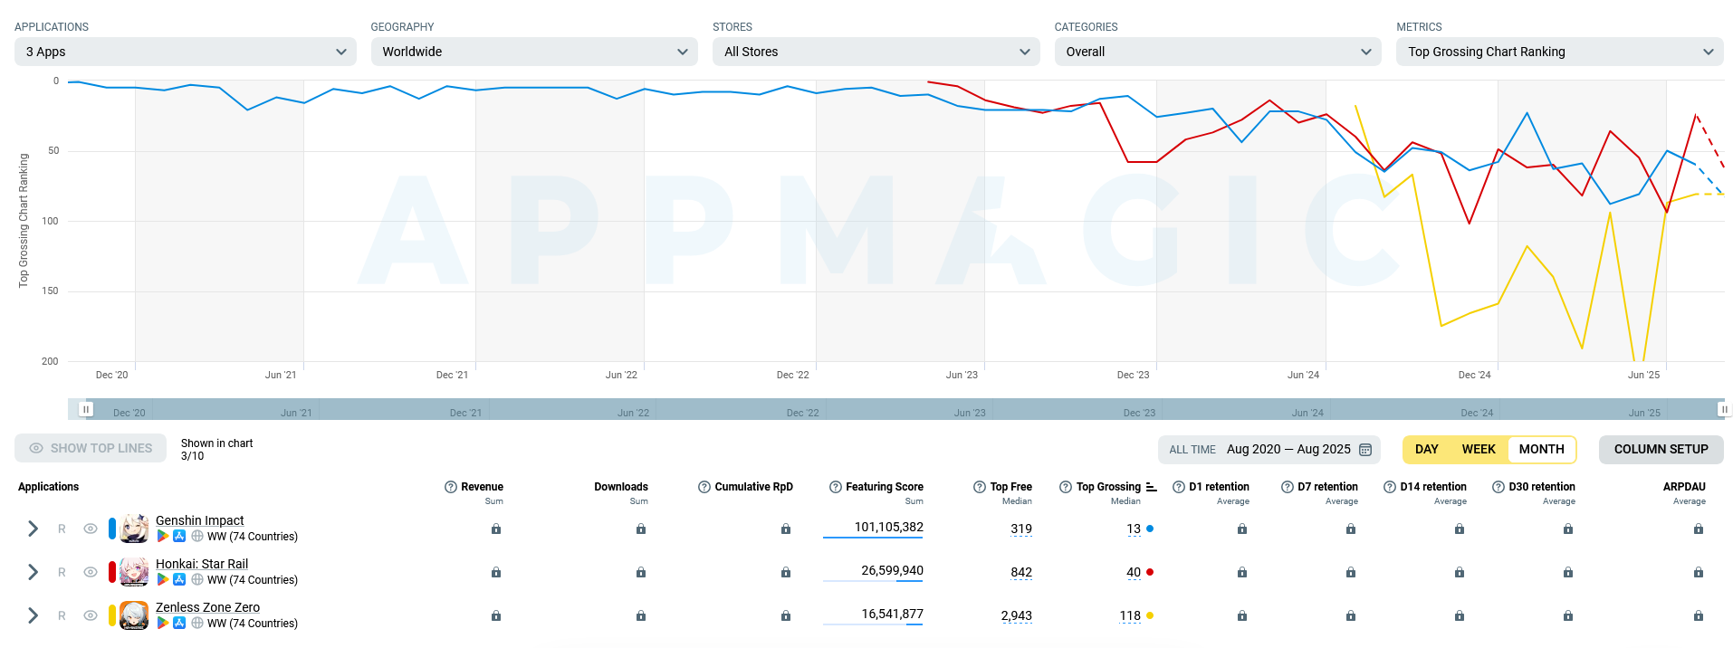The image size is (1733, 648).
Task: Open the Categories dropdown set to Overall
Action: pyautogui.click(x=1218, y=52)
